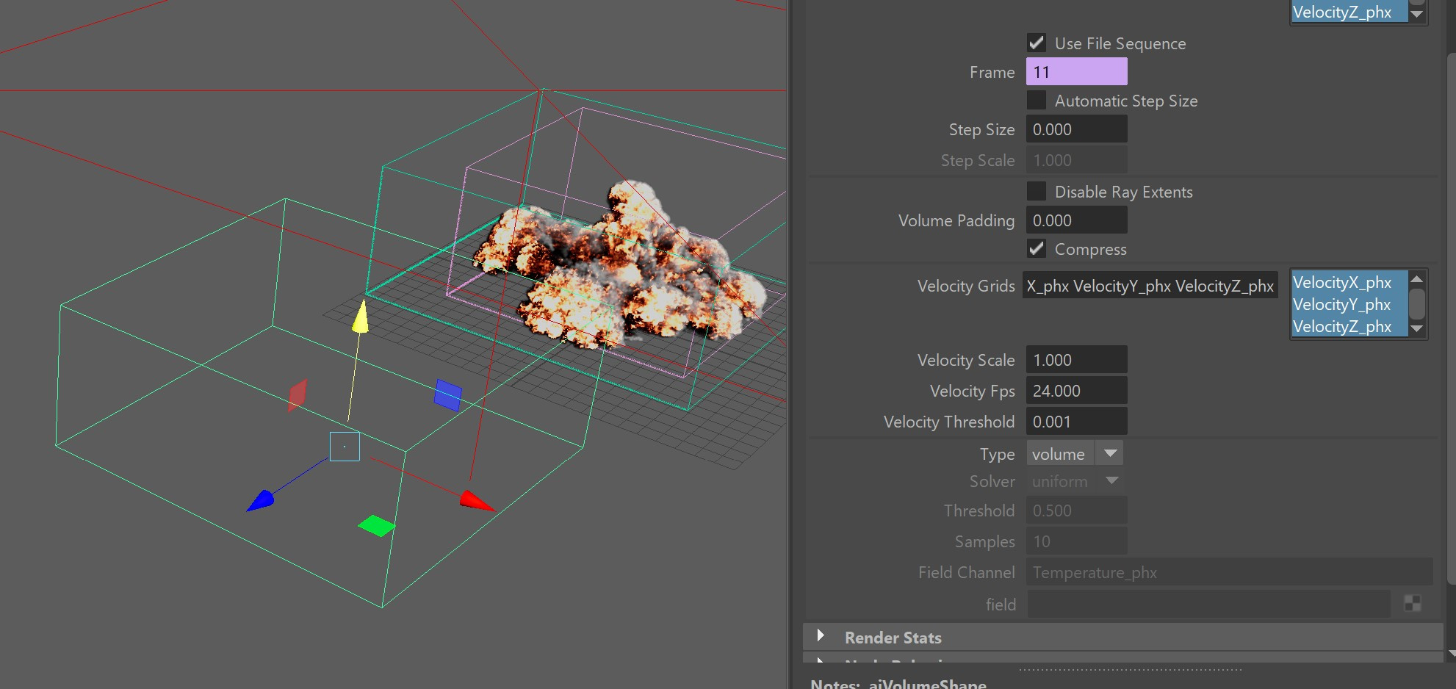Image resolution: width=1456 pixels, height=689 pixels.
Task: Click the velocity grid list scroll-down arrow
Action: (1417, 329)
